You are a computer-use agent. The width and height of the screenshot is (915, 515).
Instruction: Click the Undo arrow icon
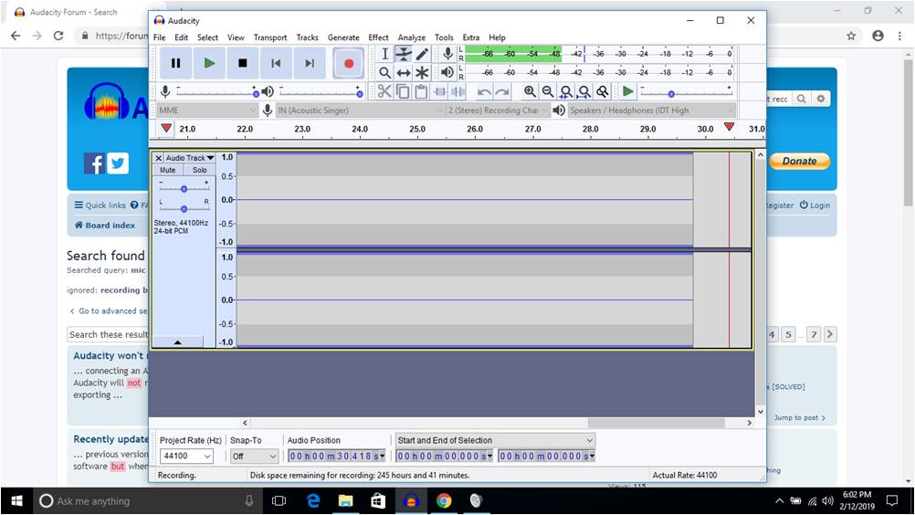(484, 91)
